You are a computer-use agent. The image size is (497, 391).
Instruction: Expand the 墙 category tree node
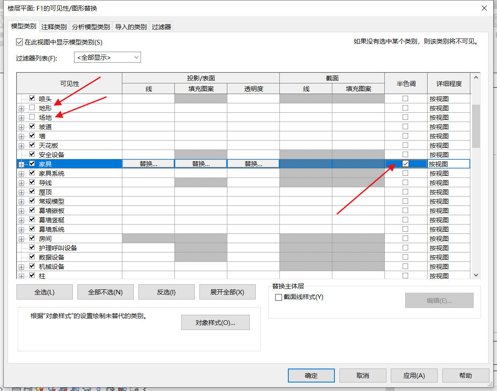[x=22, y=136]
